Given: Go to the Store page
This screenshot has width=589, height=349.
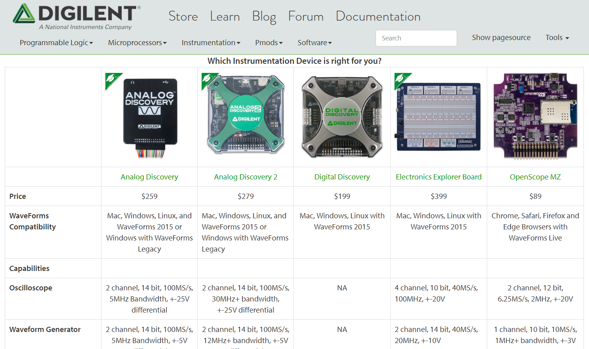Looking at the screenshot, I should (x=183, y=17).
